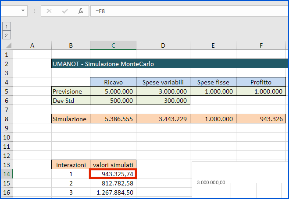This screenshot has width=289, height=199.
Task: Click the Spese variabili header cell
Action: [x=162, y=82]
